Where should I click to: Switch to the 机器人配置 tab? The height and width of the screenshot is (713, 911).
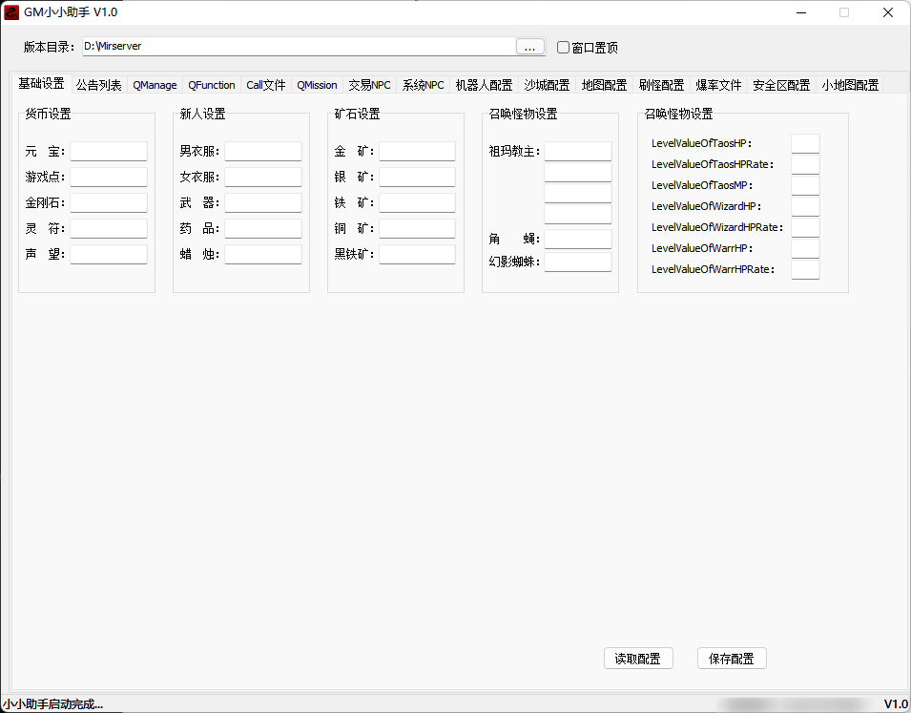pyautogui.click(x=484, y=85)
